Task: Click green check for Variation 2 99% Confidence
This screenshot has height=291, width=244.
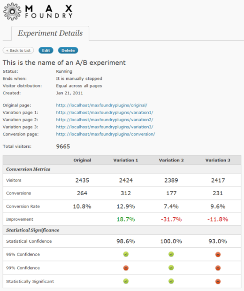Action: tap(171, 268)
